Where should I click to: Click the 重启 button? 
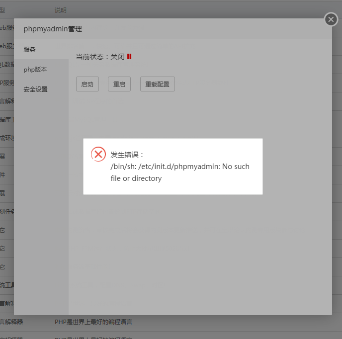pyautogui.click(x=119, y=84)
